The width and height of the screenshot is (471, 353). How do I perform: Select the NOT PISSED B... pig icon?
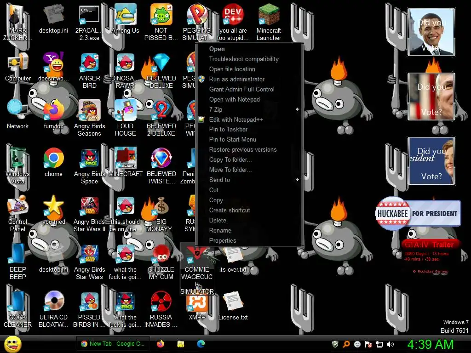pyautogui.click(x=161, y=23)
